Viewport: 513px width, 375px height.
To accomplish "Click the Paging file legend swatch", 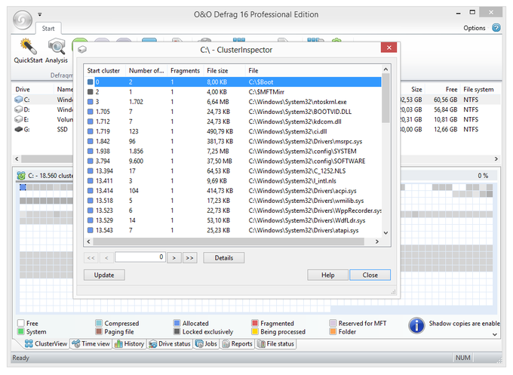I will tap(99, 331).
